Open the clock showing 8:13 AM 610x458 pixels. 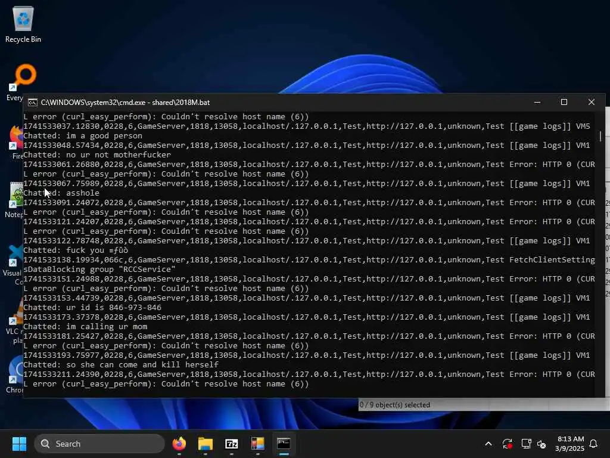click(570, 444)
